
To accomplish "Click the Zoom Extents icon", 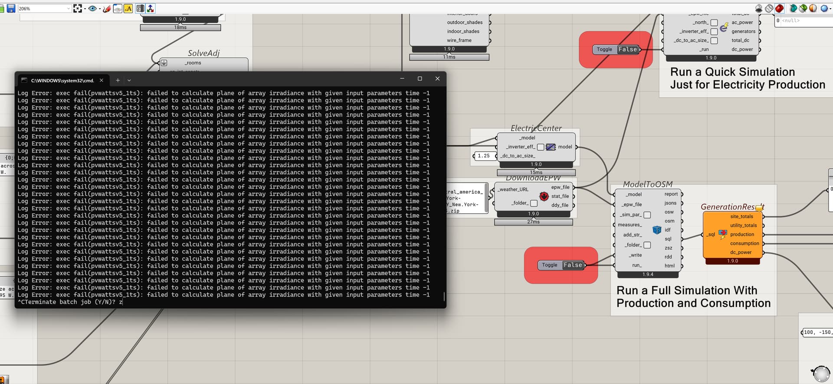I will tap(78, 8).
